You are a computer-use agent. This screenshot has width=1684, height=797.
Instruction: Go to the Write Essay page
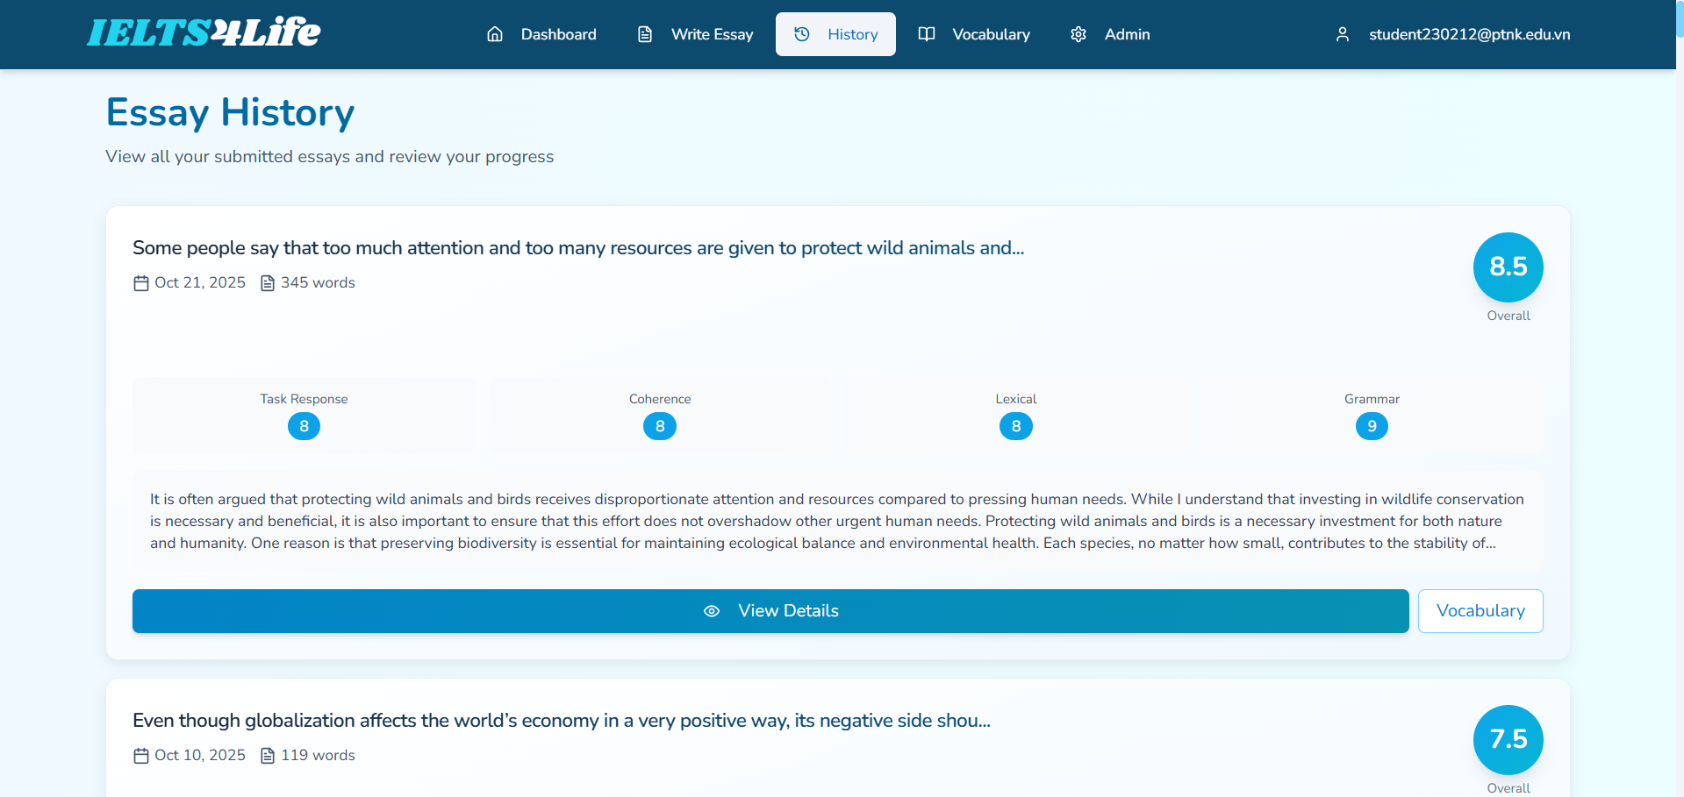pos(712,34)
